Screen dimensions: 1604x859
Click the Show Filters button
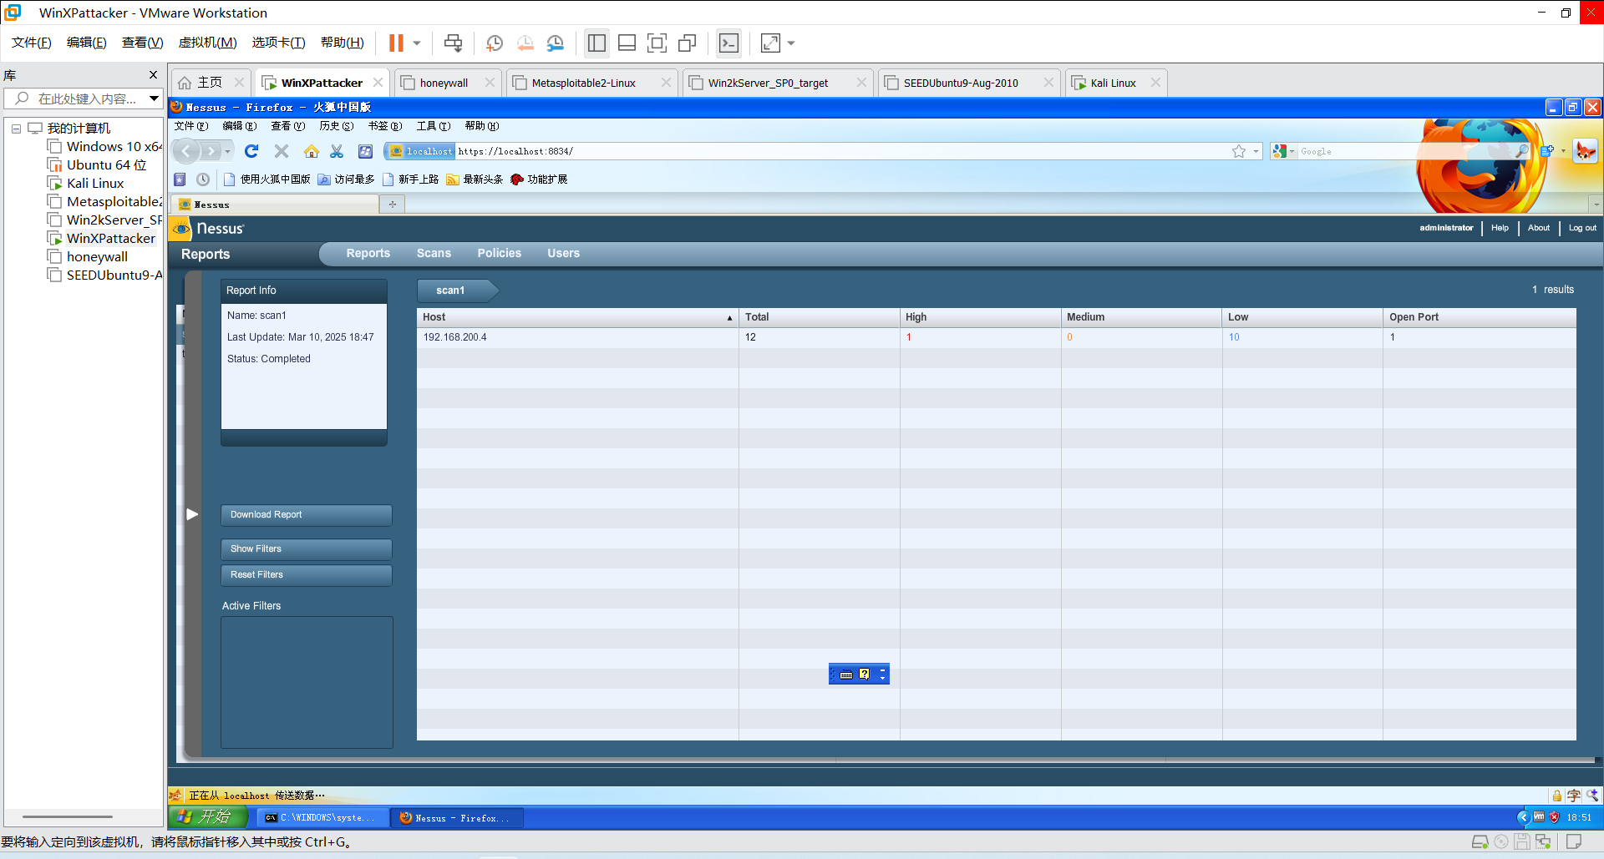[307, 549]
